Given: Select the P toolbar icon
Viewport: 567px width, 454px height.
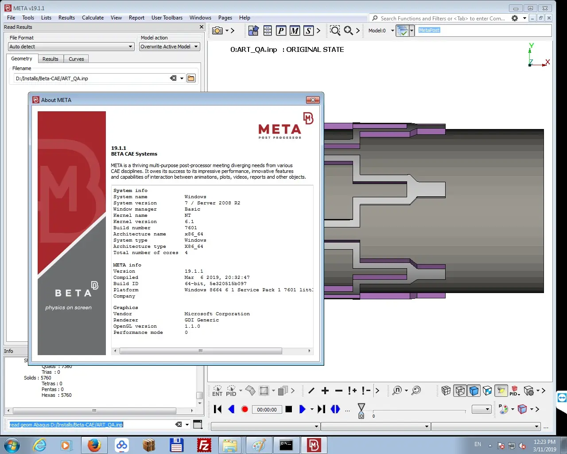Looking at the screenshot, I should [281, 31].
